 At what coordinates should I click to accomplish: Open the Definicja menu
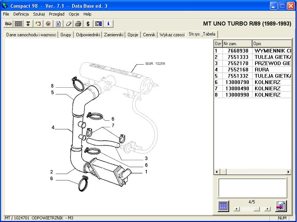coord(21,14)
